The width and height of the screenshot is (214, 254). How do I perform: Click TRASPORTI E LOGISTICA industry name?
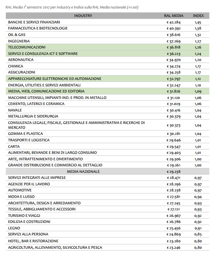point(29,140)
